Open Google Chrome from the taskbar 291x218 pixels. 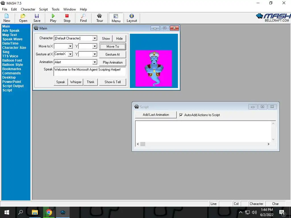[49, 212]
